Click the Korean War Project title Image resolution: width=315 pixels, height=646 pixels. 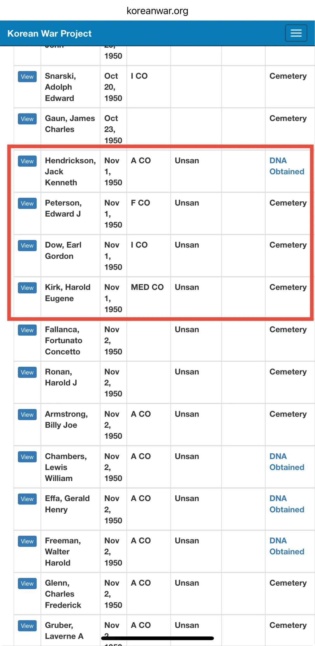tap(49, 34)
